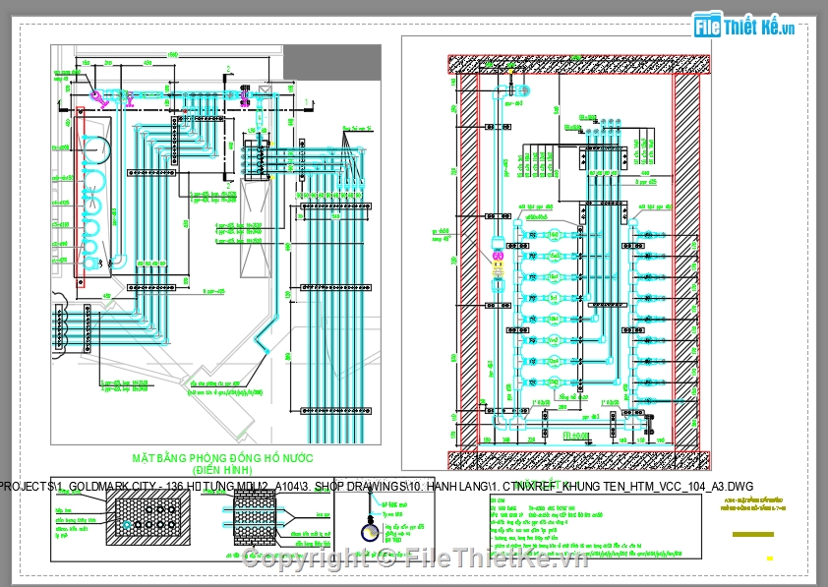Screen dimensions: 828x587
Task: Select the red vertical rectangle beside the tank
Action: coord(81,198)
